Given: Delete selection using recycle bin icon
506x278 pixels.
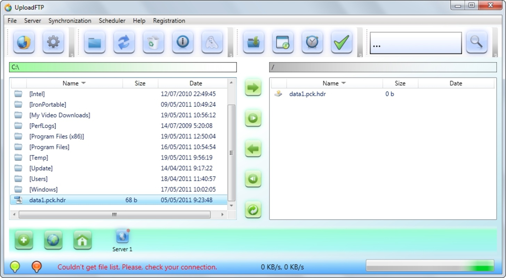Looking at the screenshot, I should [x=153, y=42].
